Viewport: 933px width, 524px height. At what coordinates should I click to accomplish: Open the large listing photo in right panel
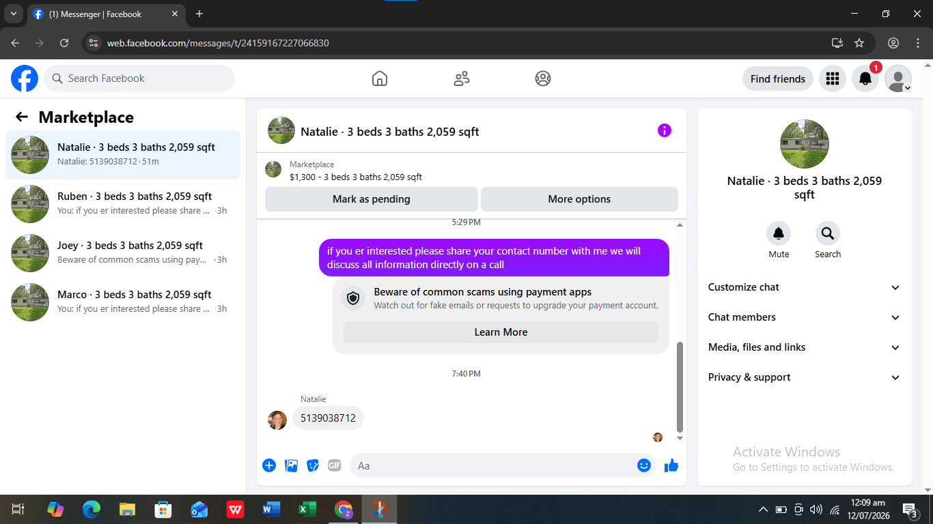(x=805, y=144)
